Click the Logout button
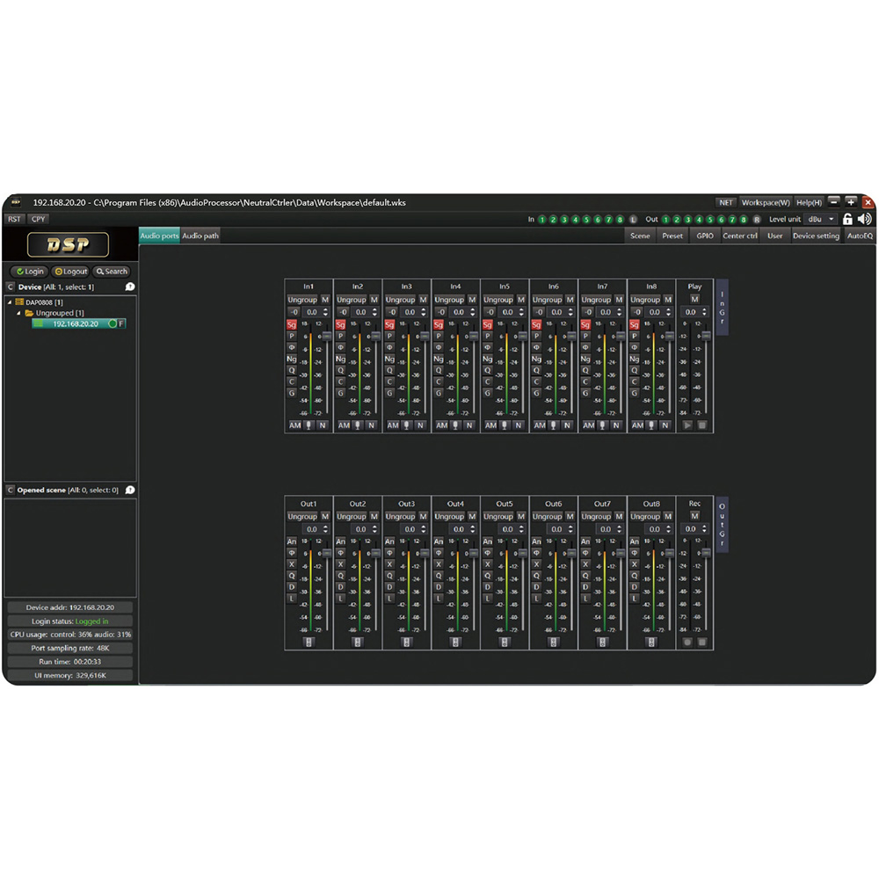The width and height of the screenshot is (879, 879). click(x=70, y=272)
